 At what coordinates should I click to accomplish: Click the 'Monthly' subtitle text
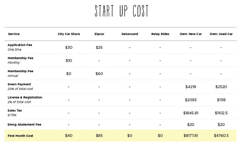(14, 62)
